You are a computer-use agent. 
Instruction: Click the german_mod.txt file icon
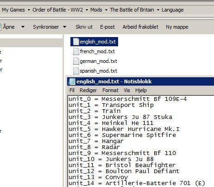pyautogui.click(x=76, y=61)
